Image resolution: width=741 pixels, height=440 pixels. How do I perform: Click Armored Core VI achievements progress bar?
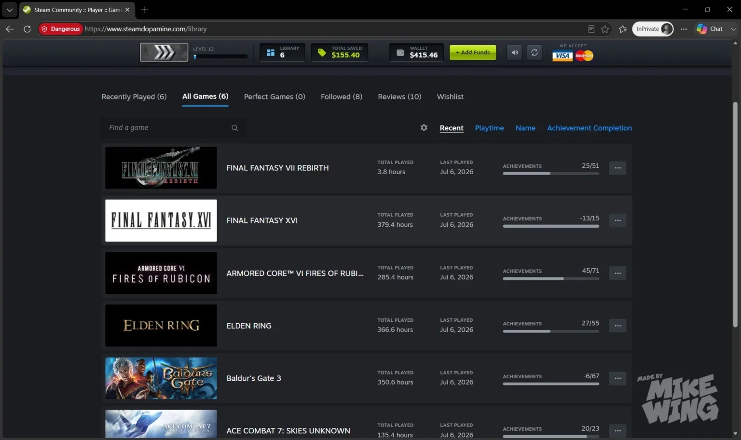551,278
